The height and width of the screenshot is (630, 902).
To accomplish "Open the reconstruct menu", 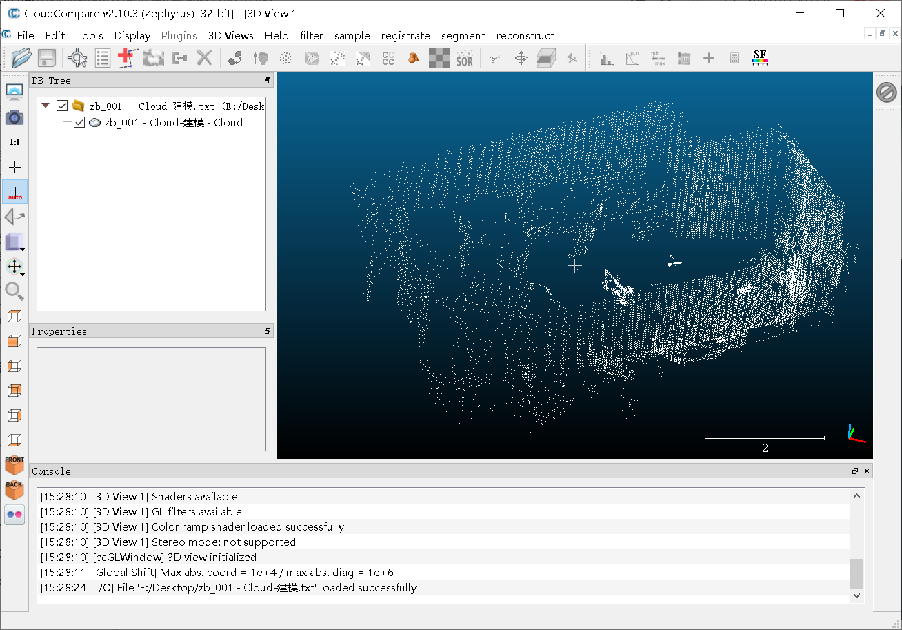I will click(x=525, y=35).
